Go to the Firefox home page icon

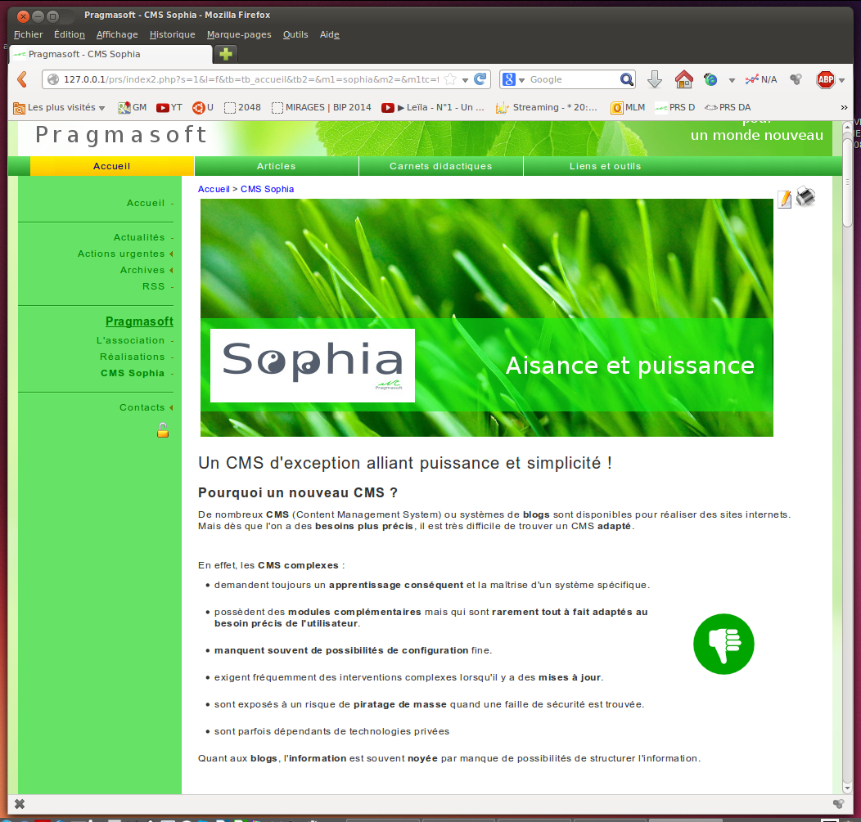pos(683,79)
